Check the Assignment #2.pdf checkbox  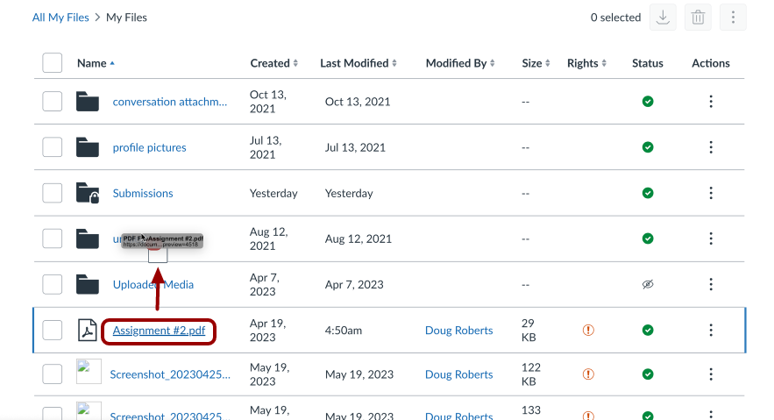pyautogui.click(x=53, y=331)
